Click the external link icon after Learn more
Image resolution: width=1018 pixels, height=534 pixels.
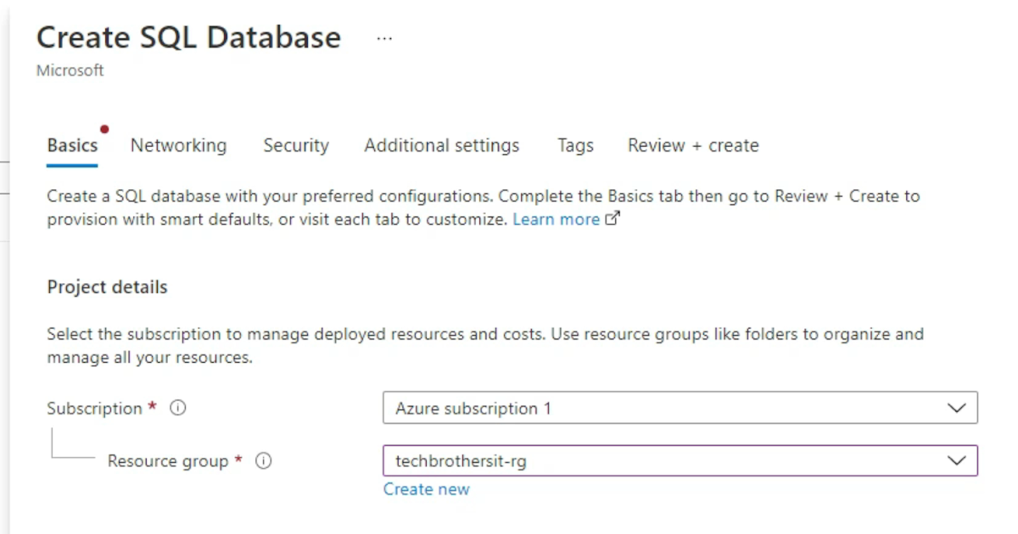[612, 218]
